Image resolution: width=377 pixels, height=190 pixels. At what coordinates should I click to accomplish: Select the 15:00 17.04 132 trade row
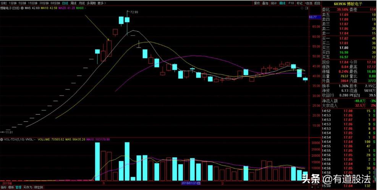coord(349,186)
